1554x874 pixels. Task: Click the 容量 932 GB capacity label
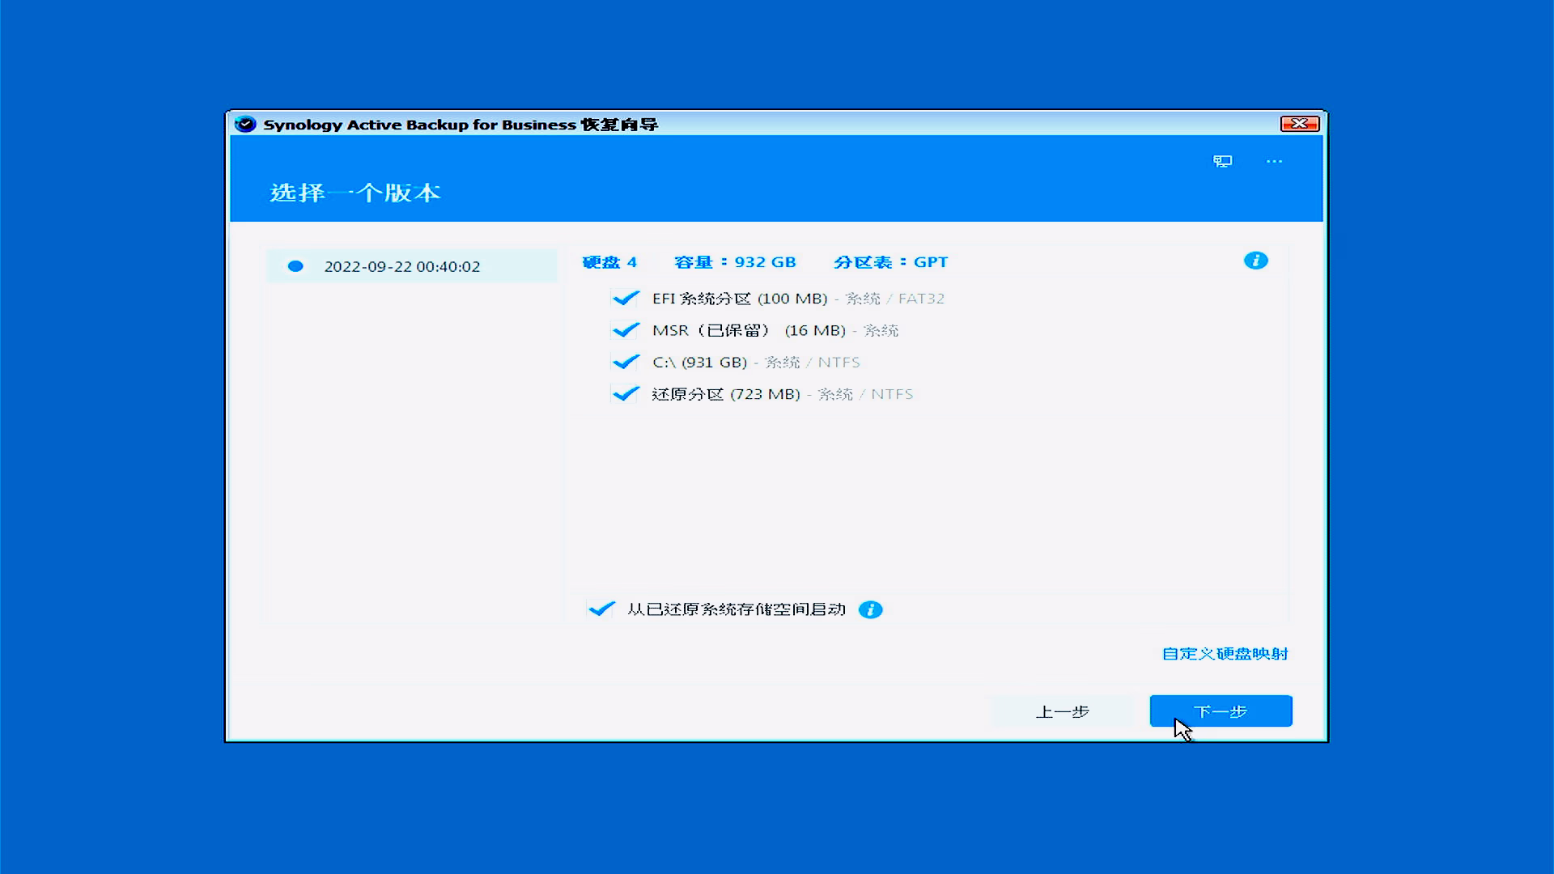735,262
